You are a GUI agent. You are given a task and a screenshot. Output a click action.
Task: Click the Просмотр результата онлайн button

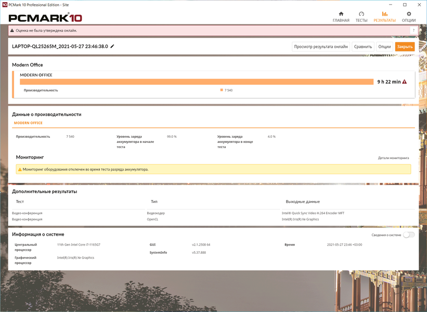tap(321, 47)
